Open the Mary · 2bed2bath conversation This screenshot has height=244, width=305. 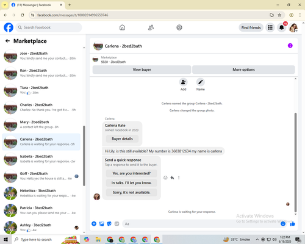pos(41,124)
